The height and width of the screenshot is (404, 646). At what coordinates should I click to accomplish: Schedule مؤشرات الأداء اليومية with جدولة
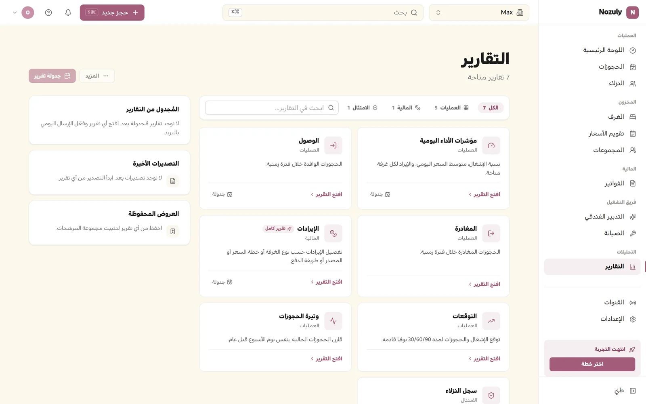tap(380, 194)
